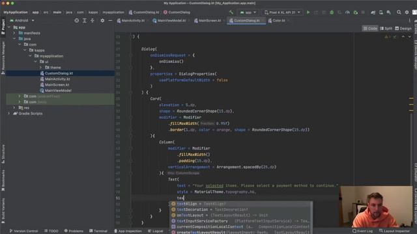Expand Gradle Scripts node

pyautogui.click(x=9, y=114)
